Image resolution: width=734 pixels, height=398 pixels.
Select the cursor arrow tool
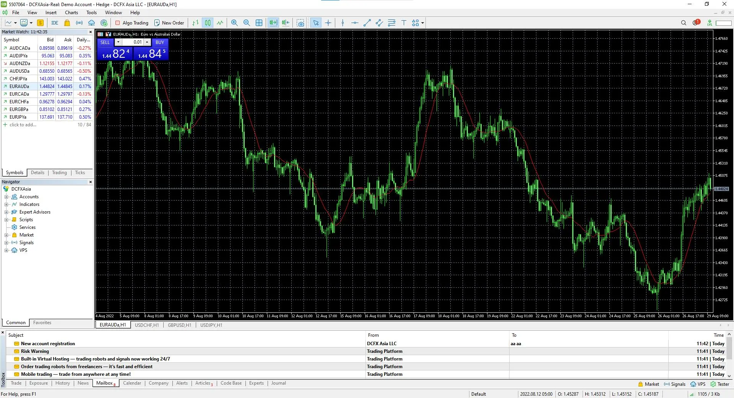tap(316, 23)
